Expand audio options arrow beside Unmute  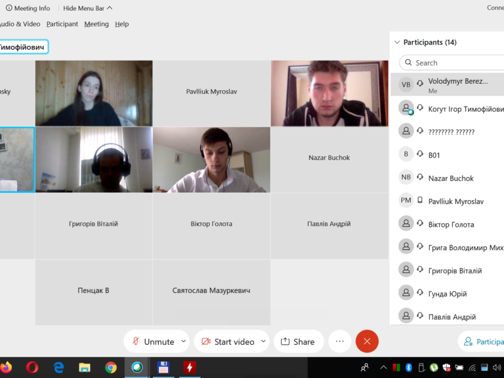tap(183, 341)
